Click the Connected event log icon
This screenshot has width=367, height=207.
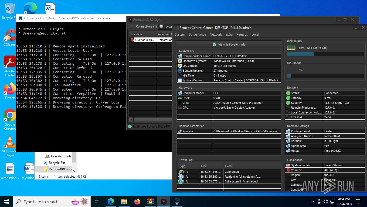[x=181, y=172]
